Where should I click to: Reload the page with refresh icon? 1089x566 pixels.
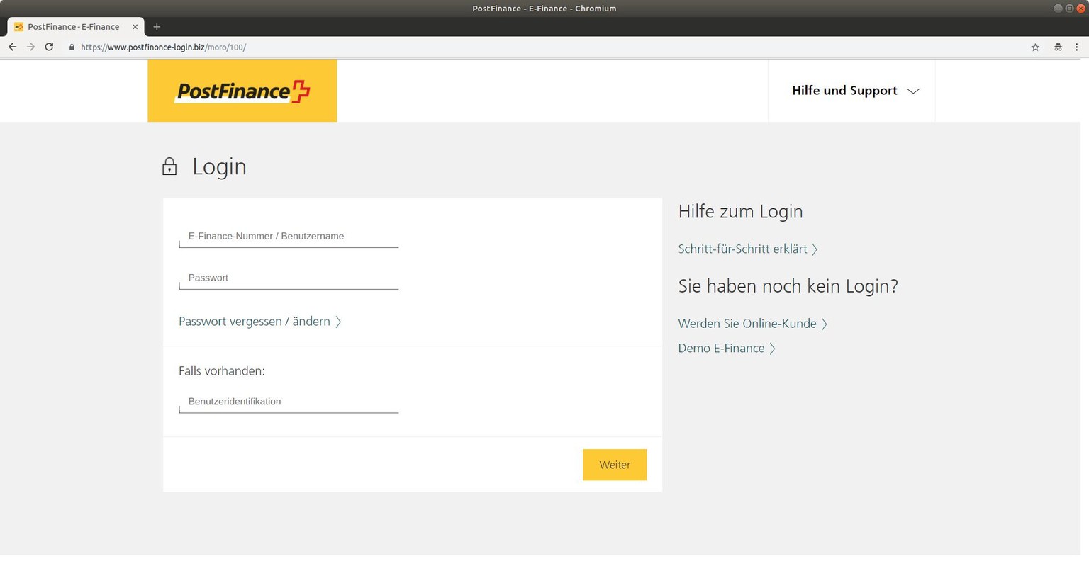[49, 47]
